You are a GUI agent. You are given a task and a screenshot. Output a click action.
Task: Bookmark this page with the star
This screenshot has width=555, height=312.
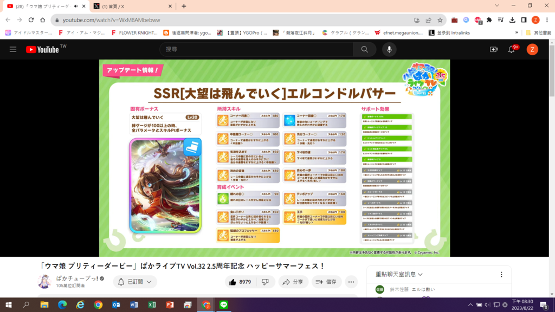[440, 20]
